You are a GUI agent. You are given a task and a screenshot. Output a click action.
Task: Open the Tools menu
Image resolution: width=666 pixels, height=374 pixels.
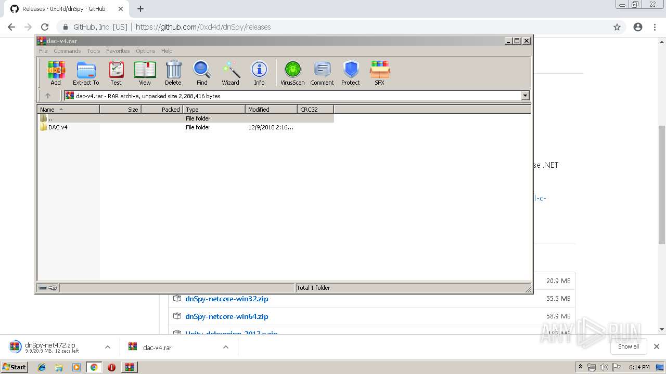click(94, 51)
